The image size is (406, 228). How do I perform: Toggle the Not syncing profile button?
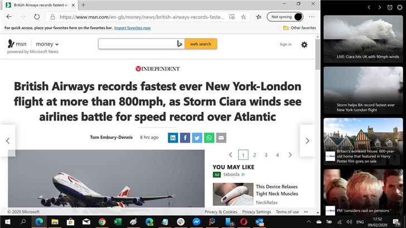tap(285, 17)
